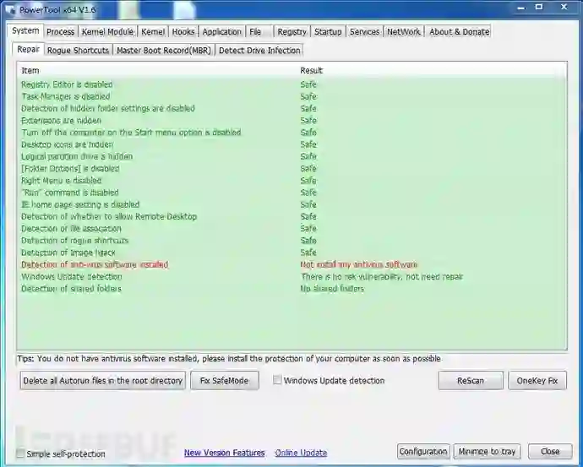Image resolution: width=583 pixels, height=467 pixels.
Task: Enable Simple self-protection checkbox
Action: click(20, 453)
